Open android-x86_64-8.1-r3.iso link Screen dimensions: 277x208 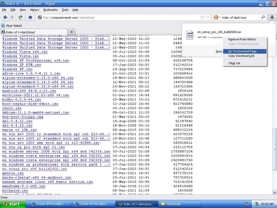[x=29, y=91]
